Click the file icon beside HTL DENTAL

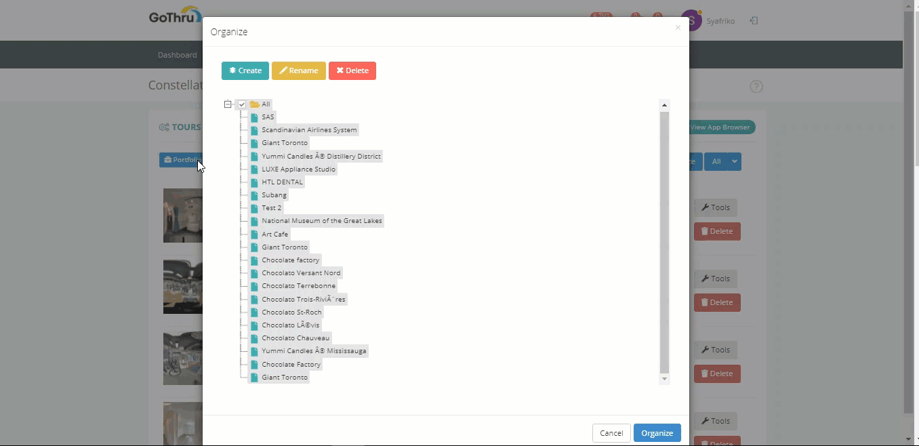click(254, 182)
